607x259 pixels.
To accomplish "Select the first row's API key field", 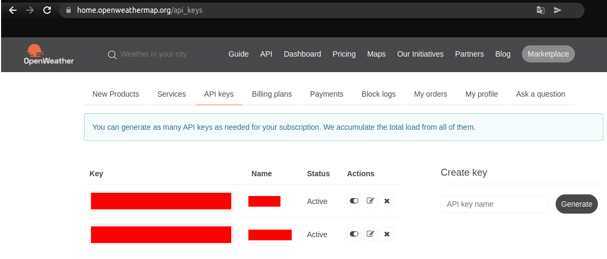I will click(162, 201).
